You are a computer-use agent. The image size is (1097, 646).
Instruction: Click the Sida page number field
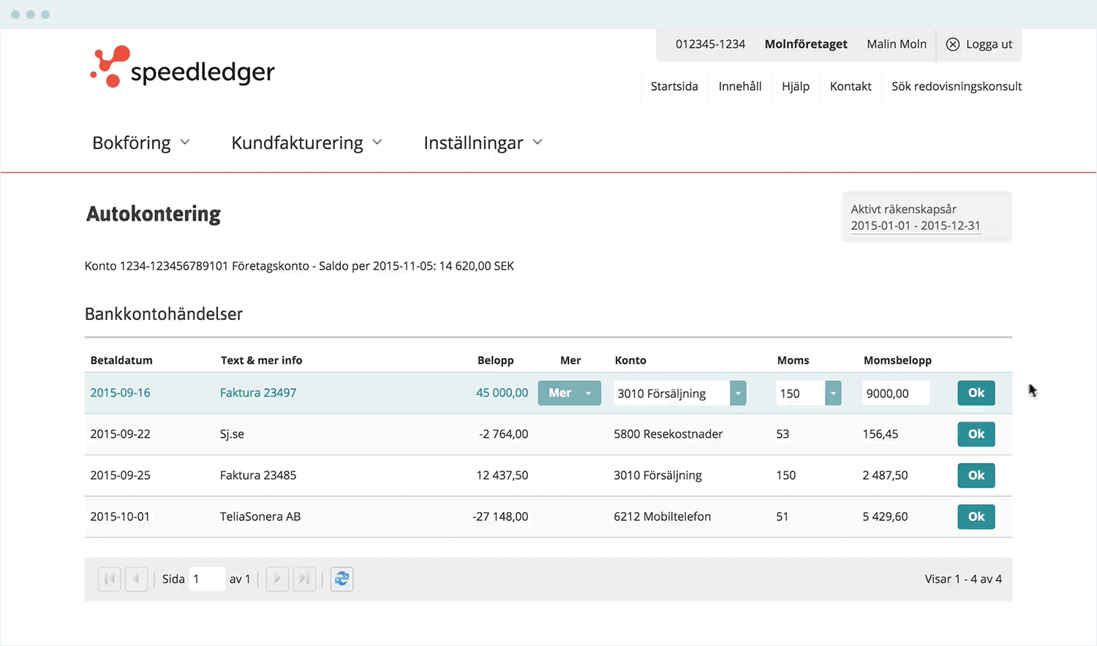point(206,579)
